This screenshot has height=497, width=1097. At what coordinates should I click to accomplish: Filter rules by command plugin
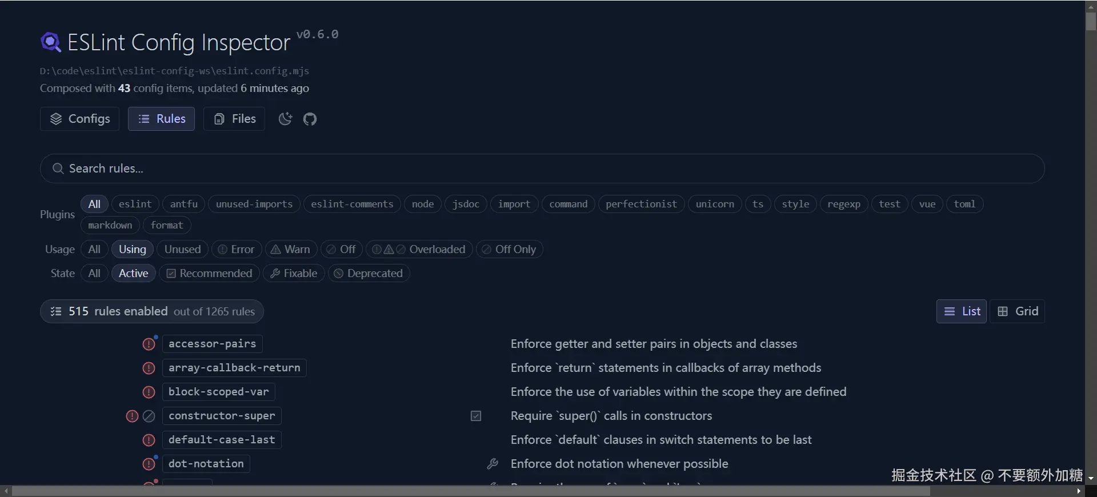[x=568, y=204]
